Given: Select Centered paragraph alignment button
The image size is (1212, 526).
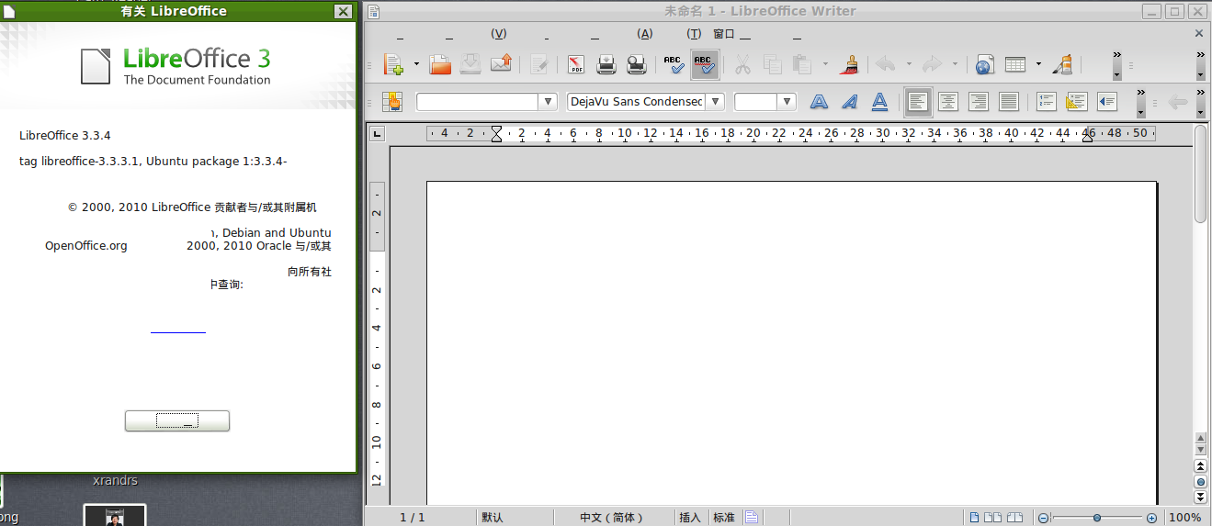Looking at the screenshot, I should point(947,102).
